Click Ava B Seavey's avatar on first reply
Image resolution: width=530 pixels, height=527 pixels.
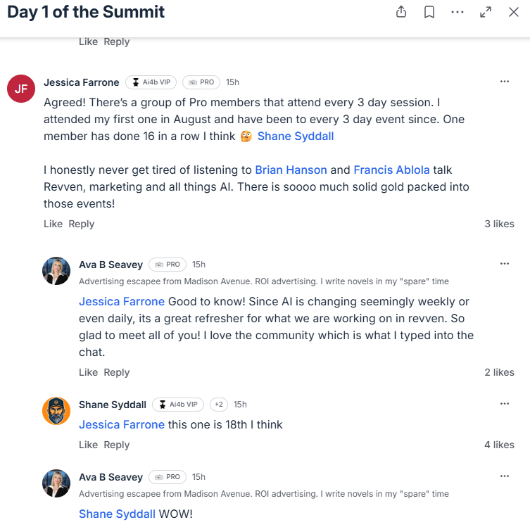(x=56, y=271)
